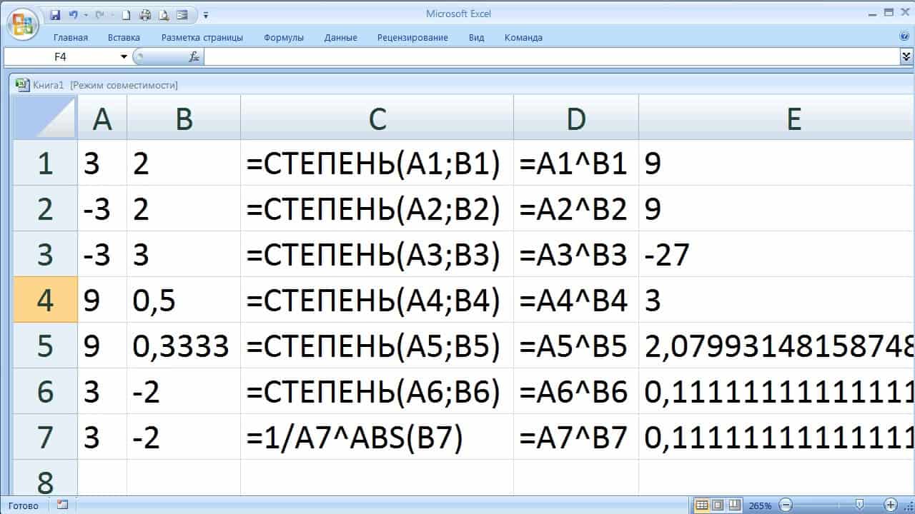915x514 pixels.
Task: Save the workbook via Quick Access toolbar
Action: pos(56,14)
